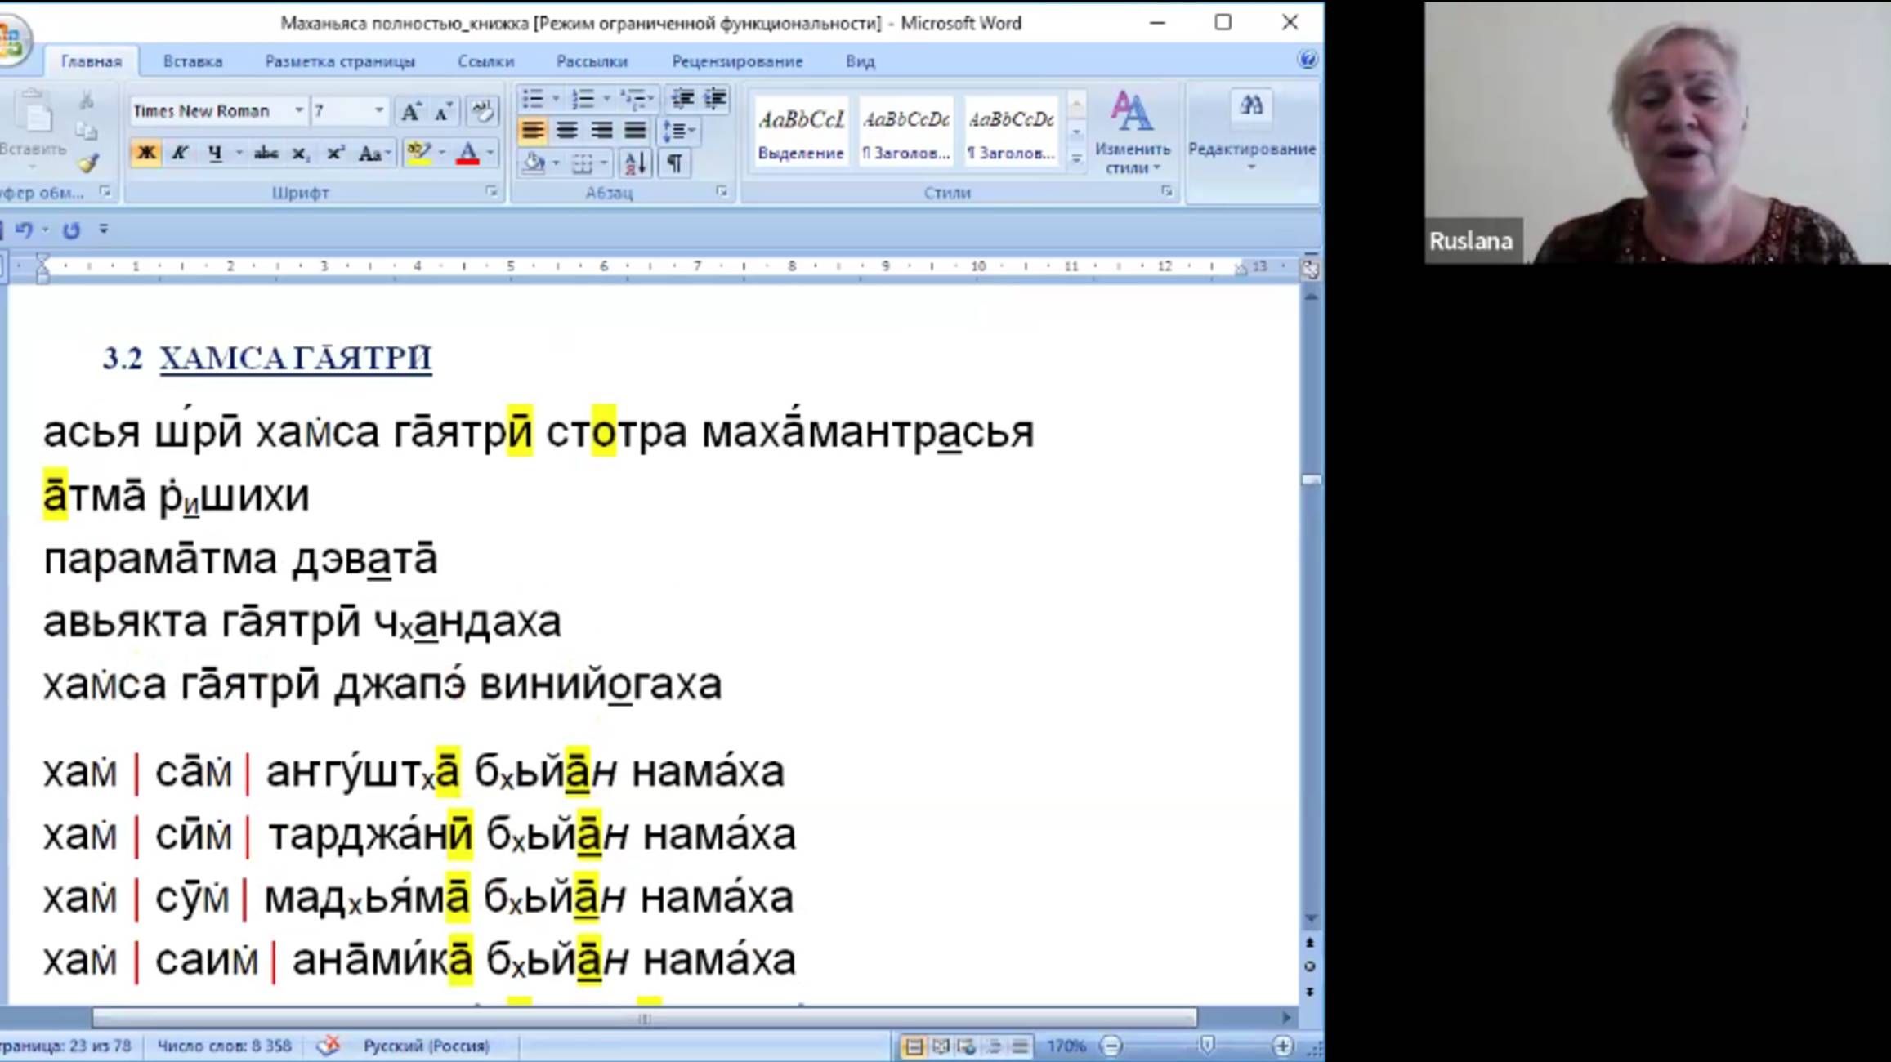Open the Times New Roman font dropdown
1891x1062 pixels.
(299, 110)
